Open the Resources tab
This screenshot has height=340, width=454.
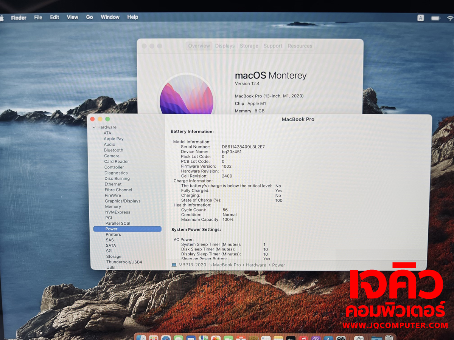click(x=300, y=46)
